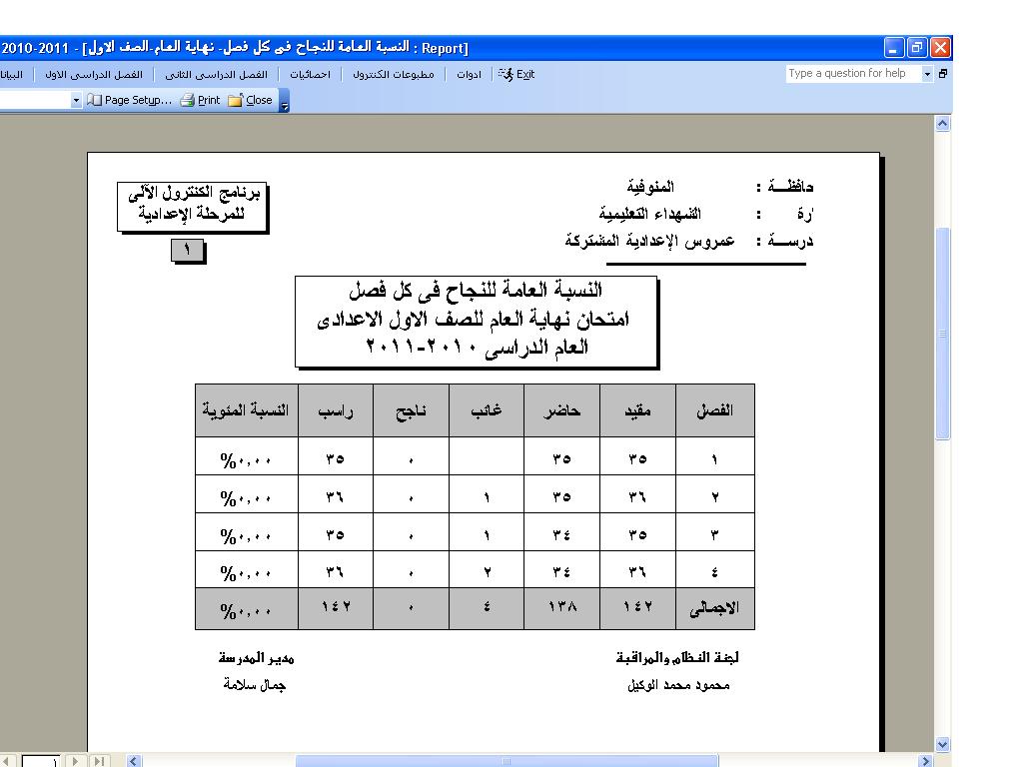Go to next page of report

[76, 761]
